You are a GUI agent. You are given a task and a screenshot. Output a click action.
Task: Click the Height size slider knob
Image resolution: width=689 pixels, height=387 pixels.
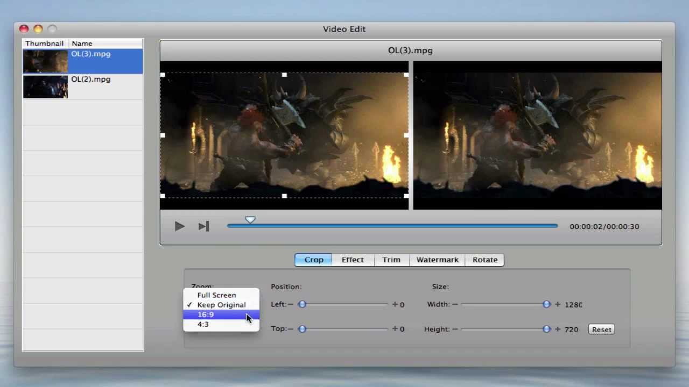point(546,329)
